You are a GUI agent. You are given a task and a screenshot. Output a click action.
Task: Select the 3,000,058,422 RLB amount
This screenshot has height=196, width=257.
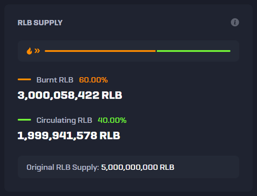pos(70,95)
